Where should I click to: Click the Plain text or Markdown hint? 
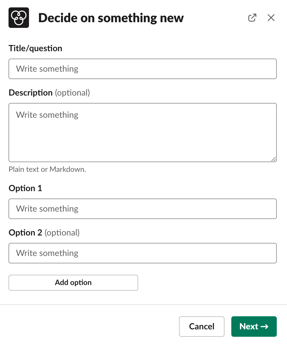click(x=47, y=169)
